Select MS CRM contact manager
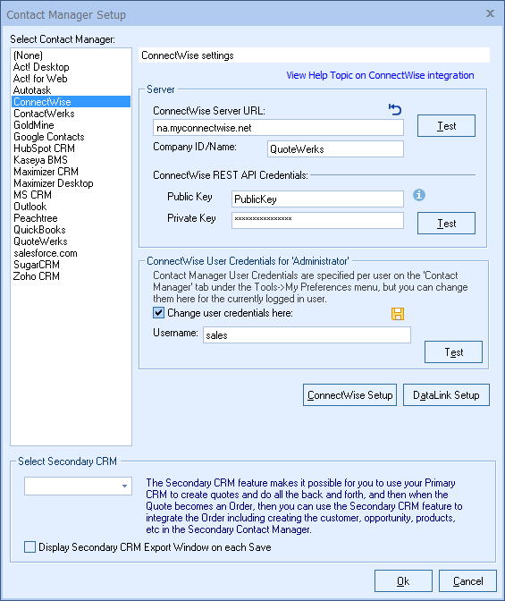Screen dimensions: 505x601 tap(71, 195)
